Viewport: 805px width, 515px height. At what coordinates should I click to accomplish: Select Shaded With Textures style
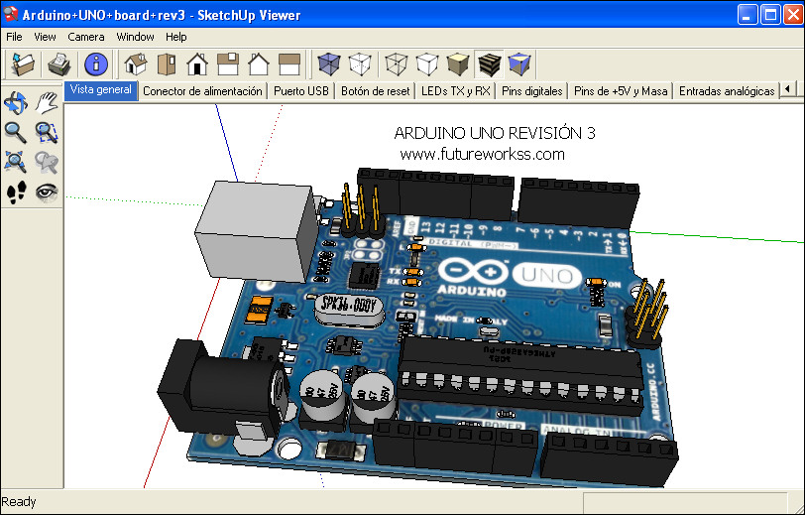pos(490,64)
